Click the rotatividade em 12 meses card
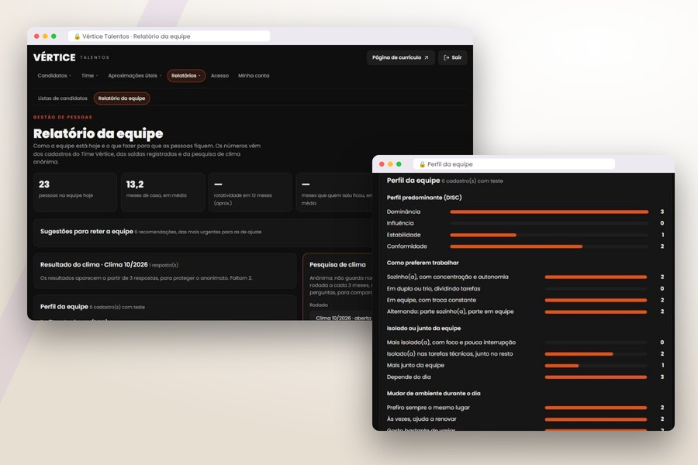Screen dimensions: 698x465 [x=251, y=191]
